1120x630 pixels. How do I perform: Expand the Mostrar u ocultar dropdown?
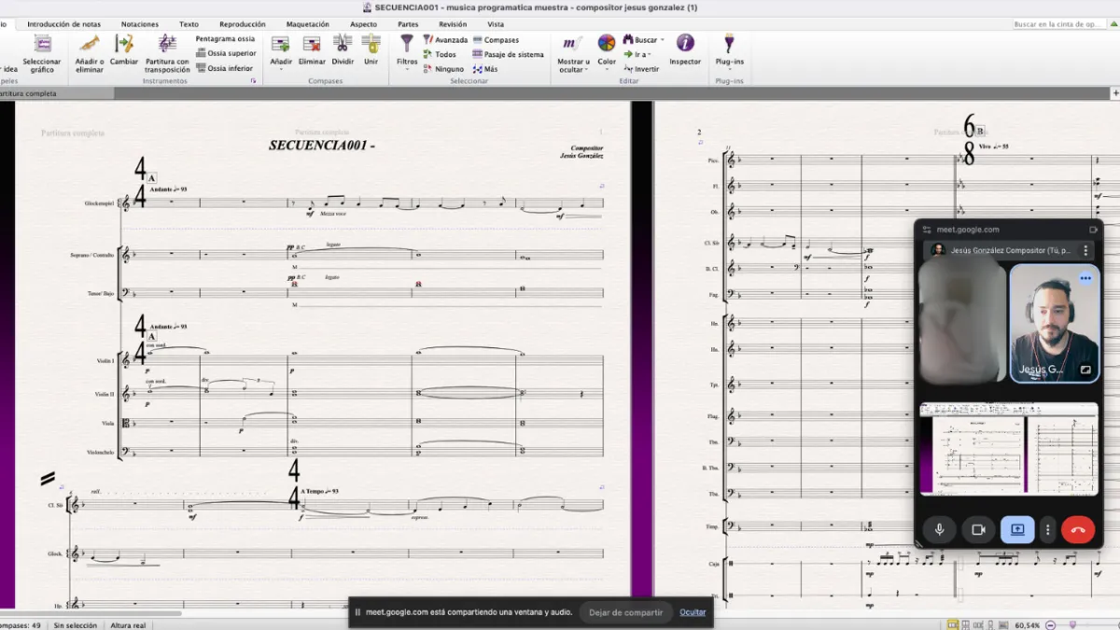tap(573, 65)
